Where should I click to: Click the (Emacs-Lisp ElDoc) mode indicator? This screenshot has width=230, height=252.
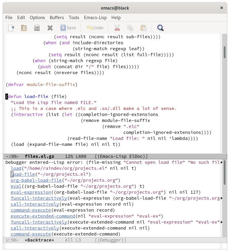pos(121,156)
